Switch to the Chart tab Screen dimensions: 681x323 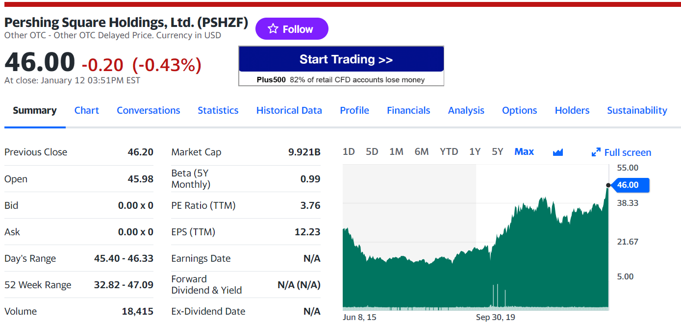tap(87, 110)
